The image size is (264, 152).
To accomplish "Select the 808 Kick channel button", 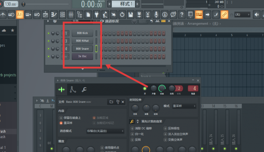I will click(x=82, y=33).
